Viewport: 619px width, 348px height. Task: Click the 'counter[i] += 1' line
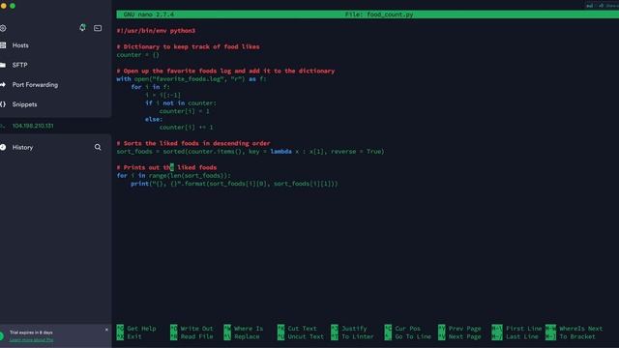(x=187, y=127)
